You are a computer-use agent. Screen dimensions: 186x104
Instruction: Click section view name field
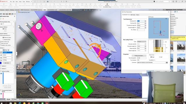(7, 24)
